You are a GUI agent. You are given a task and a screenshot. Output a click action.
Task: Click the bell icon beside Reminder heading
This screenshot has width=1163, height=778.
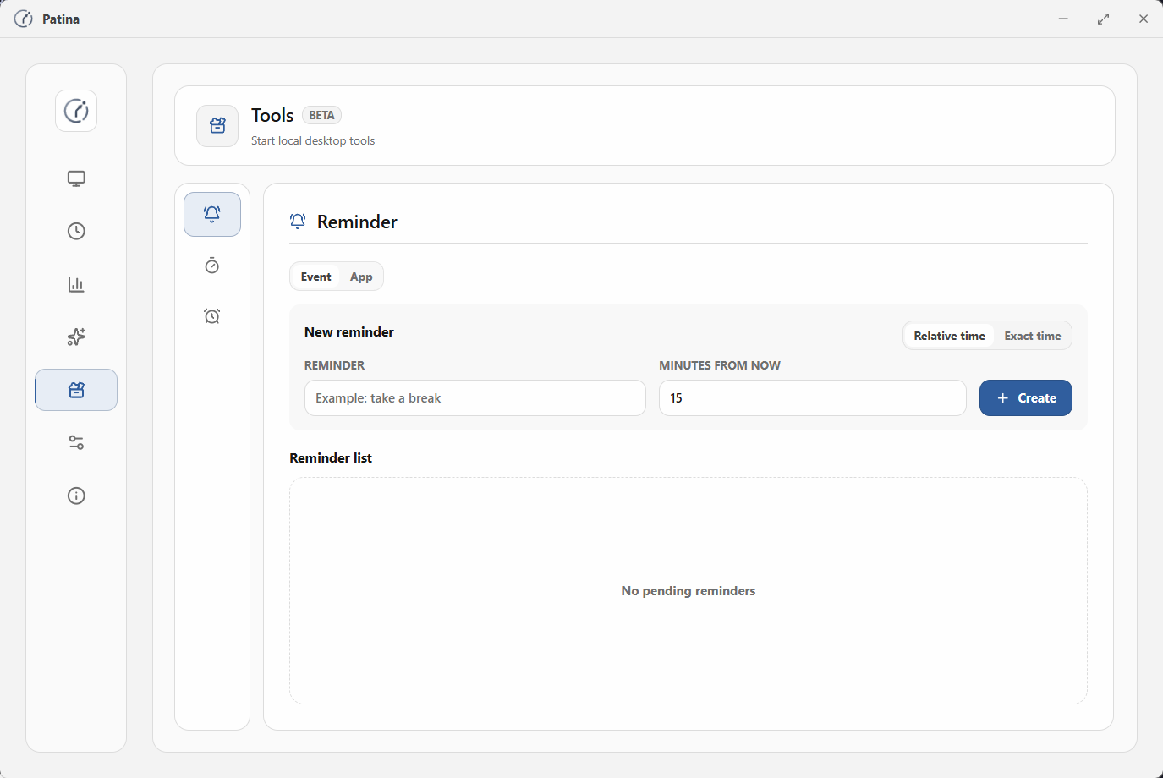click(x=298, y=222)
